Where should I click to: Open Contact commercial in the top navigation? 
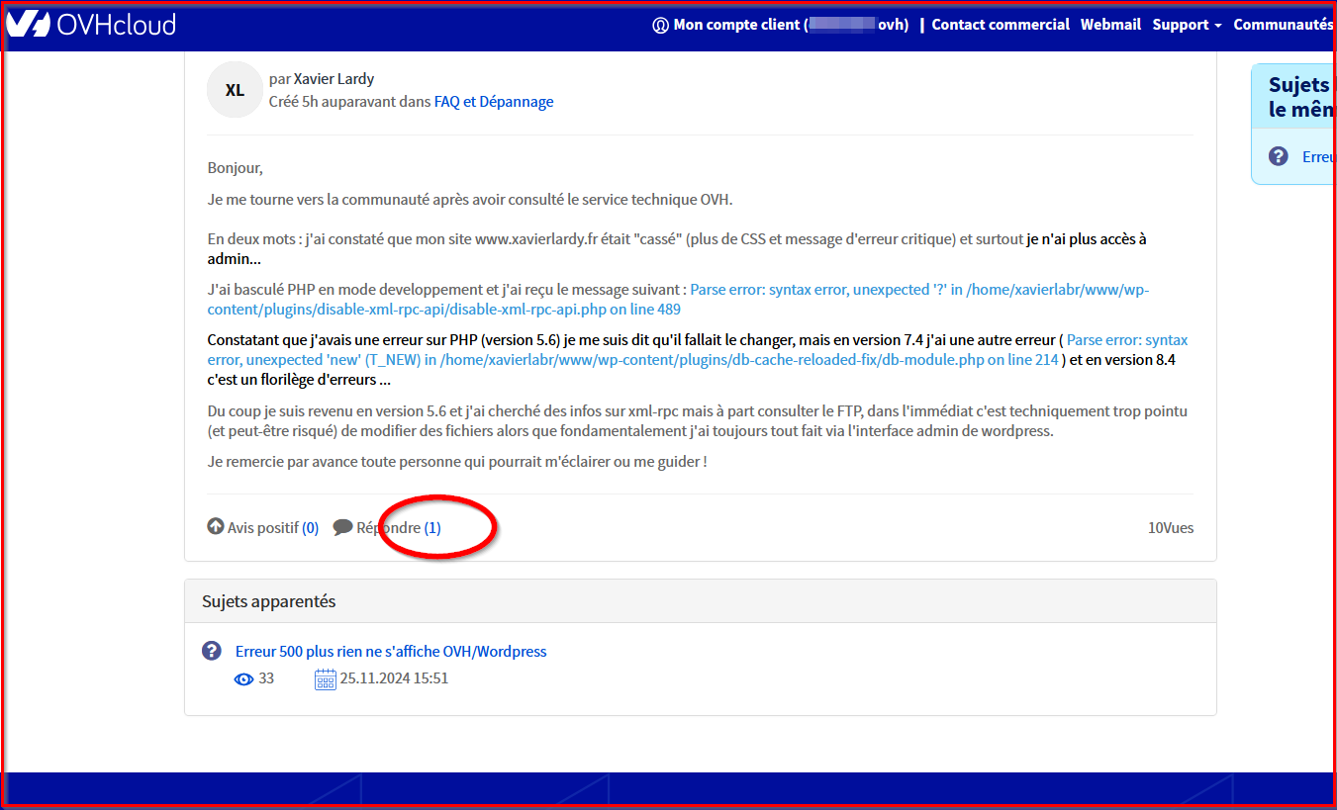(x=1001, y=25)
